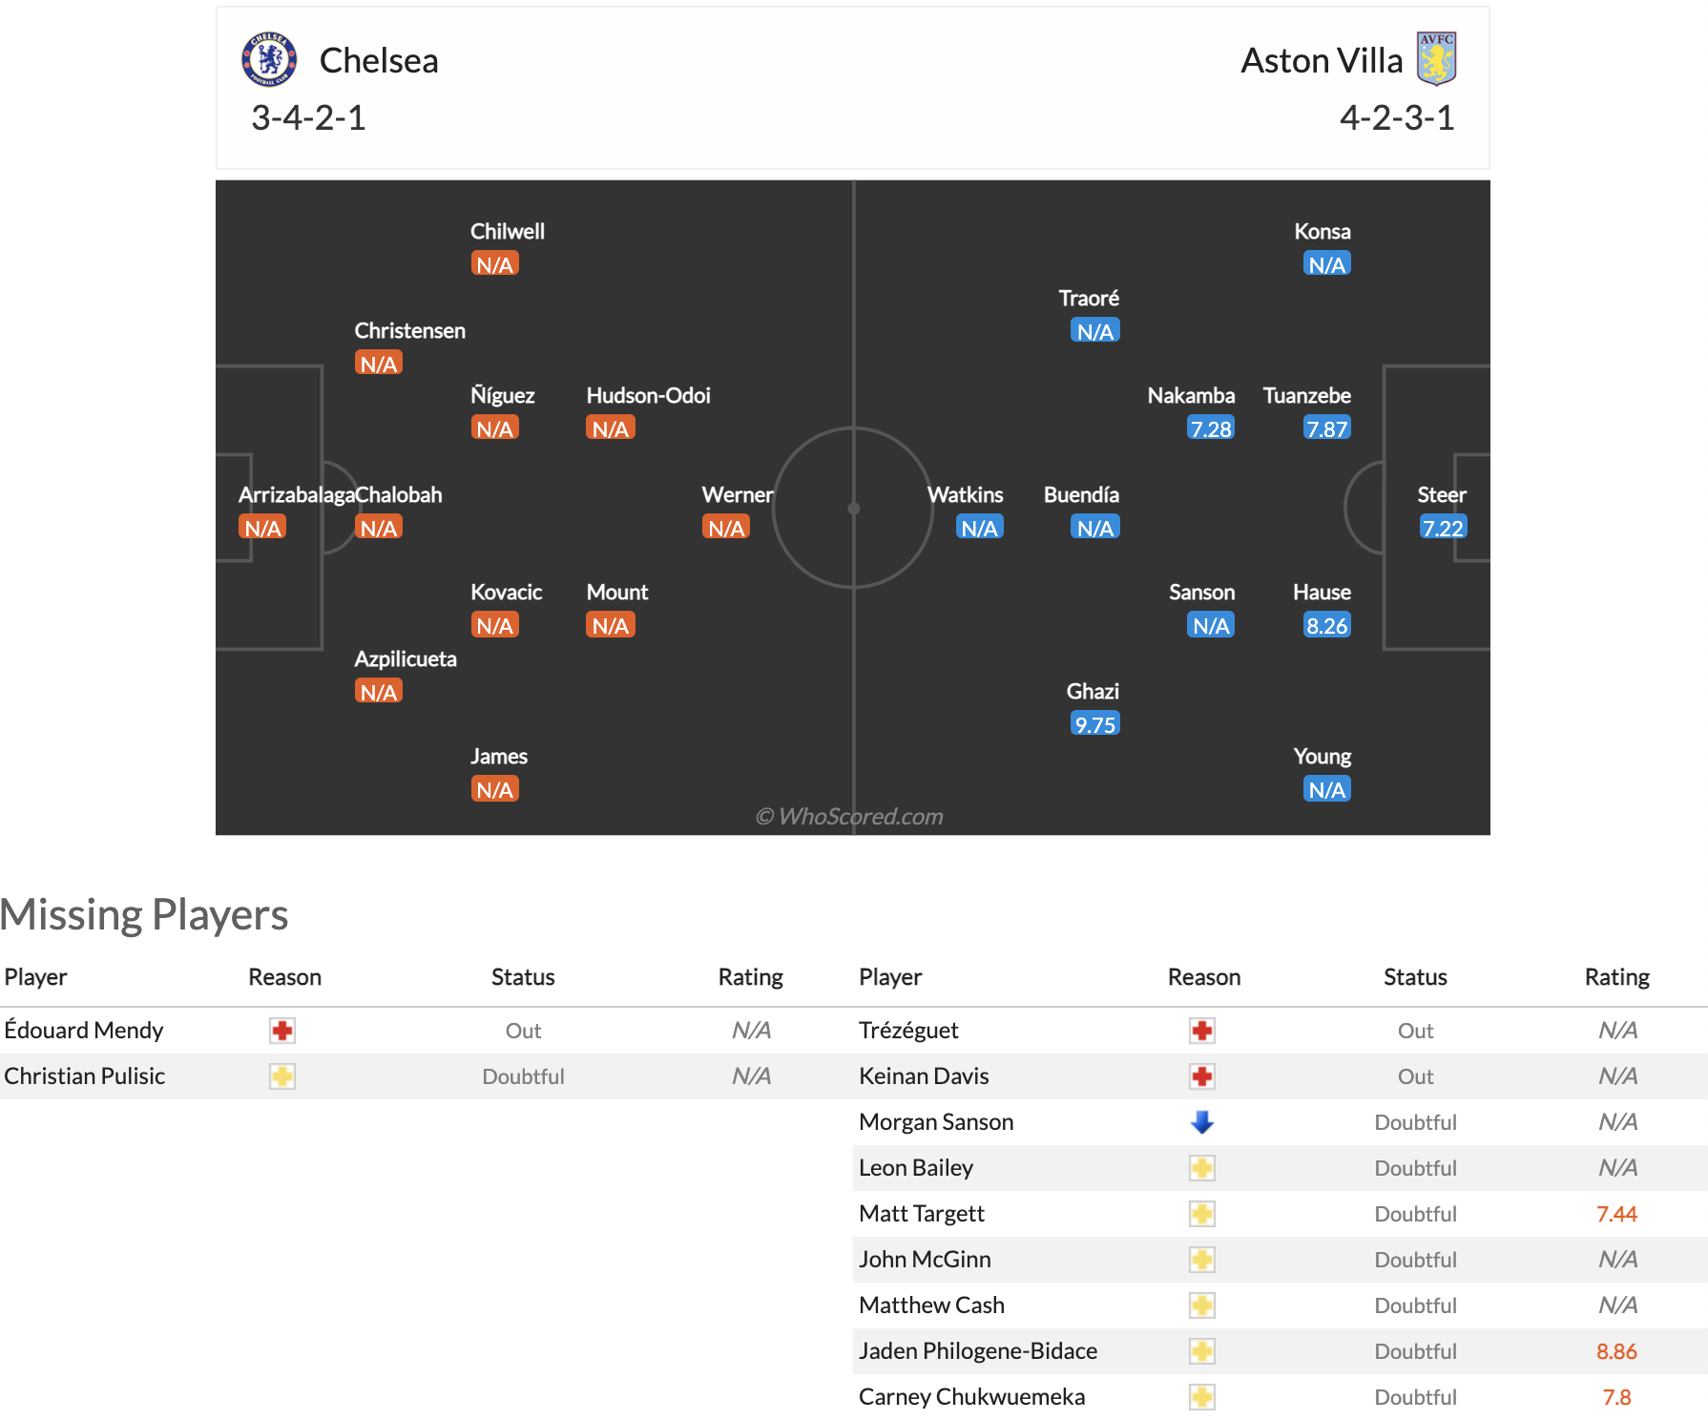
Task: Click Christian Pulisic's yellow doubtful cross icon
Action: pyautogui.click(x=281, y=1076)
